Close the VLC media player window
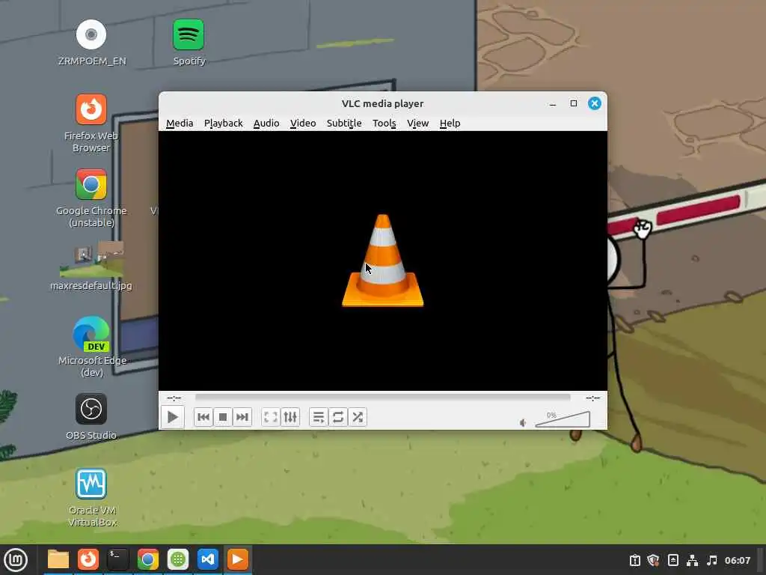 595,103
